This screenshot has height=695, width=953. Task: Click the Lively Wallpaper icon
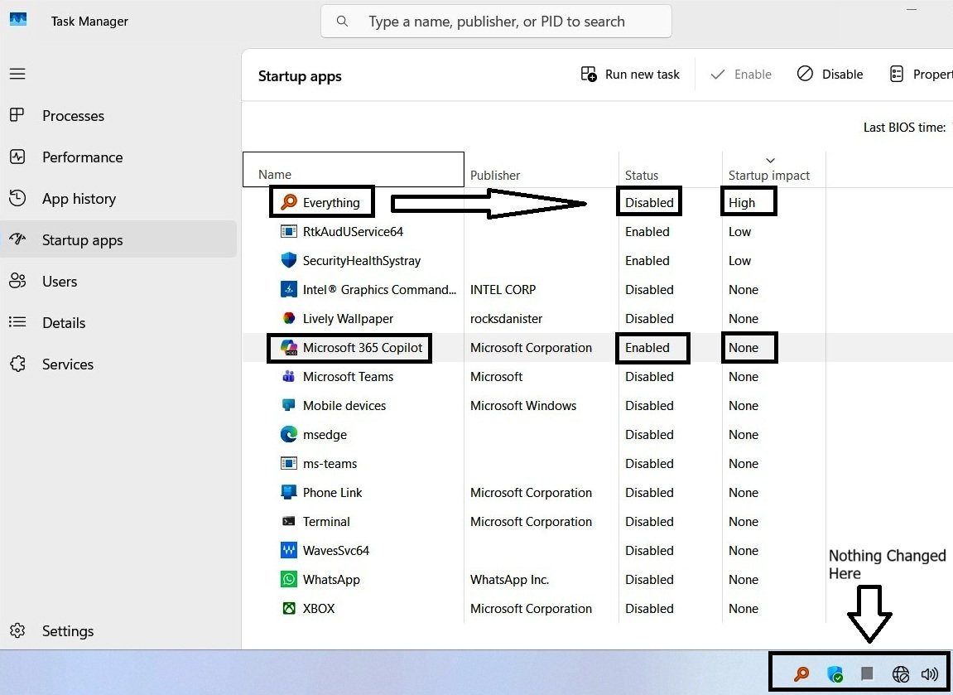[289, 318]
